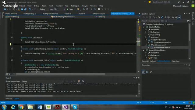Toggle the Preview Selected Items button in Solution Explorer
195x110 pixels.
[x=179, y=17]
